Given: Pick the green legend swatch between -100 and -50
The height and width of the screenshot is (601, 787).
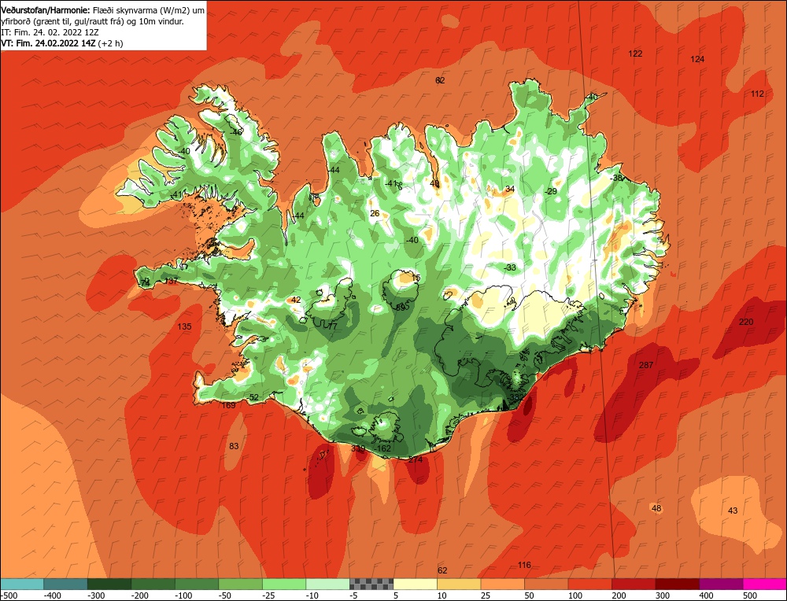Looking at the screenshot, I should click(196, 584).
